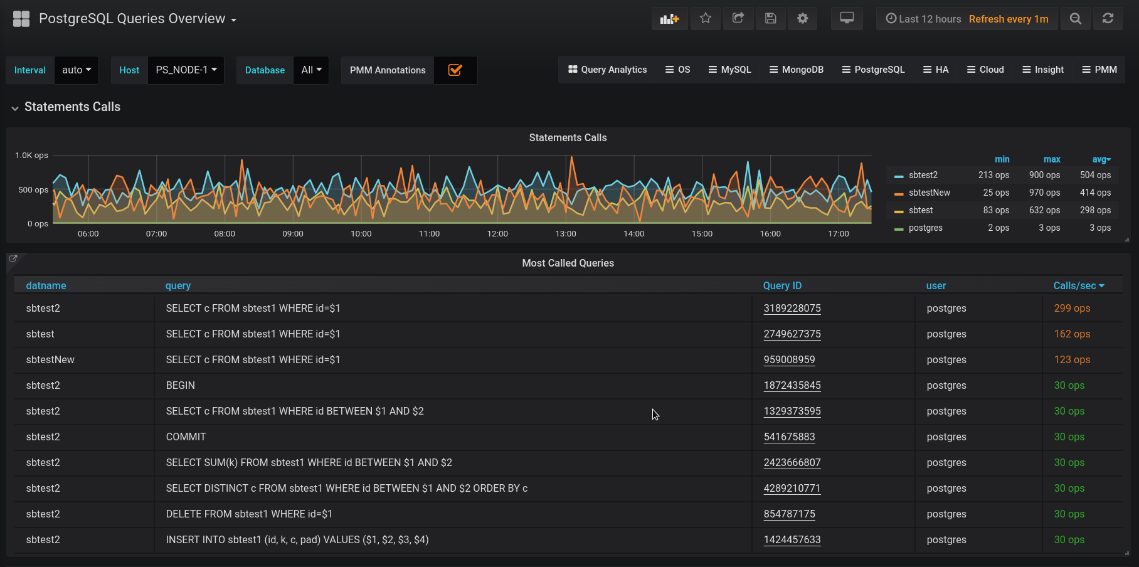Toggle sbtest2 series in chart legend
Image resolution: width=1139 pixels, height=567 pixels.
[923, 175]
